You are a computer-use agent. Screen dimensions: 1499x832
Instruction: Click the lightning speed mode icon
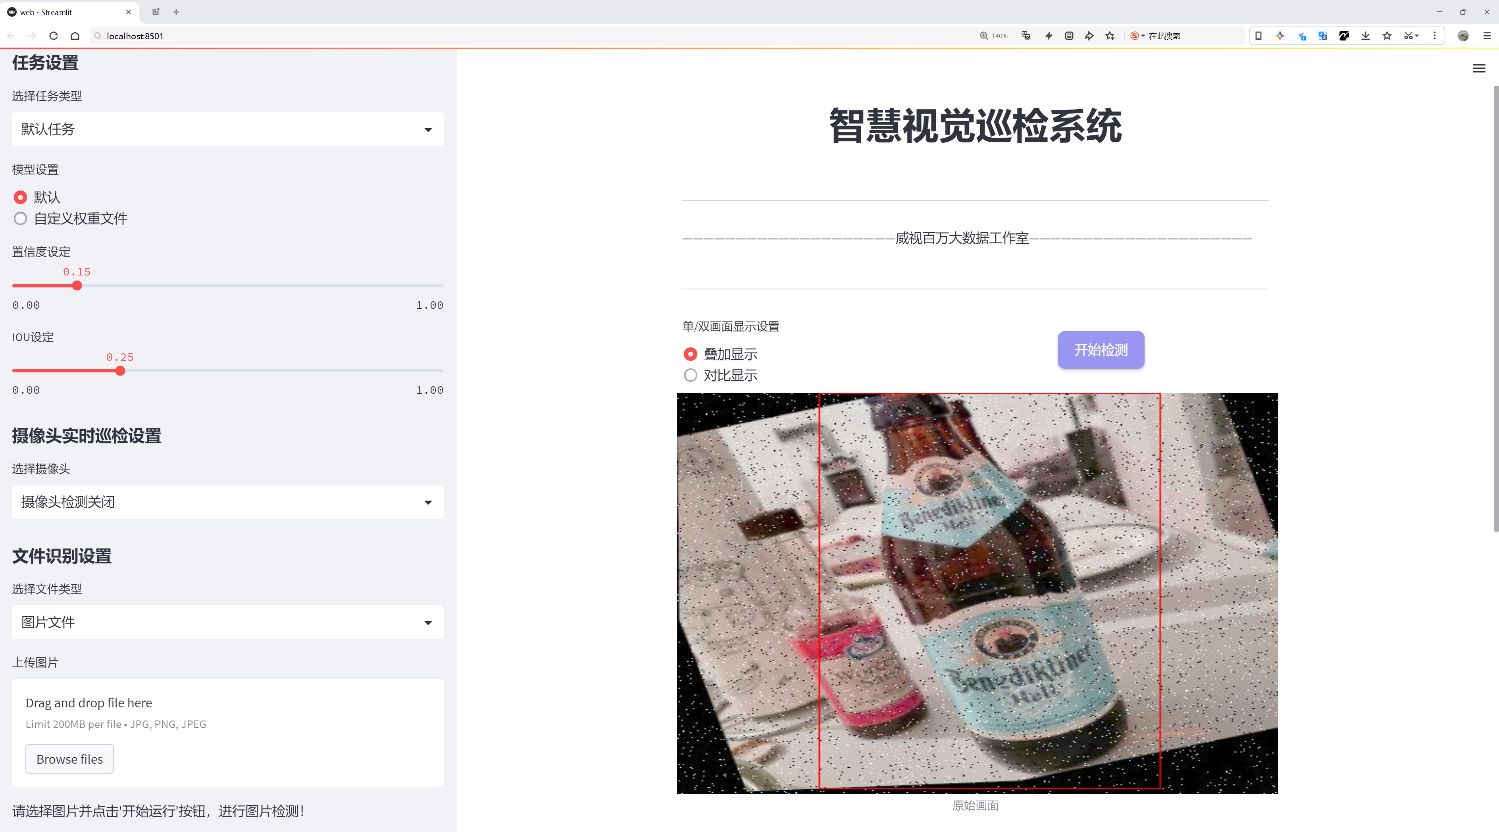1049,36
